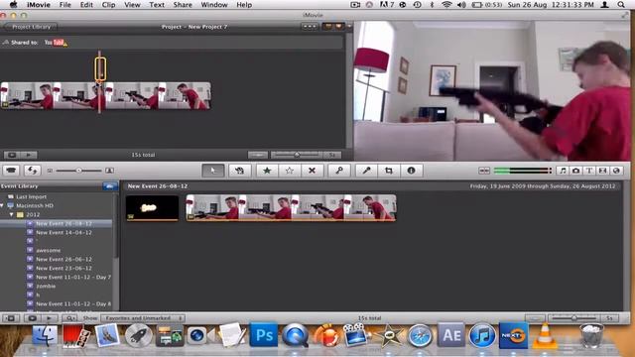Swap events and projects areas
Screen dimensions: 635x357
click(x=32, y=171)
